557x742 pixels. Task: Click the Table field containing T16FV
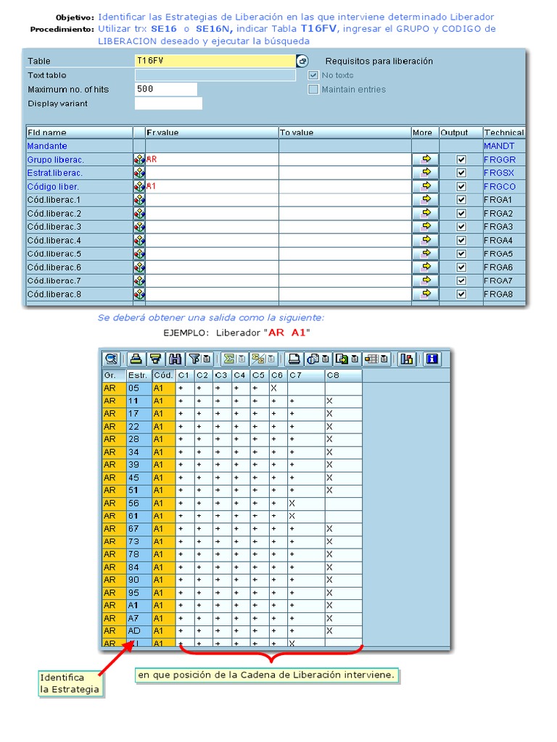click(x=215, y=61)
